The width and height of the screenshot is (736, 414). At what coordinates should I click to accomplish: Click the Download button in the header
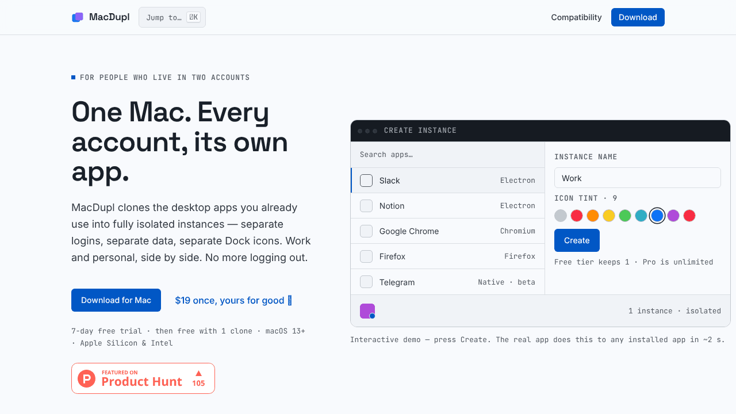click(x=638, y=17)
